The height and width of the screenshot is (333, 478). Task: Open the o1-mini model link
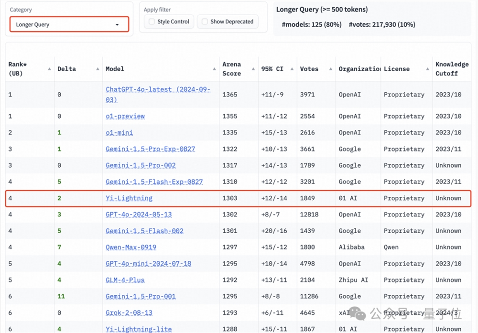119,132
